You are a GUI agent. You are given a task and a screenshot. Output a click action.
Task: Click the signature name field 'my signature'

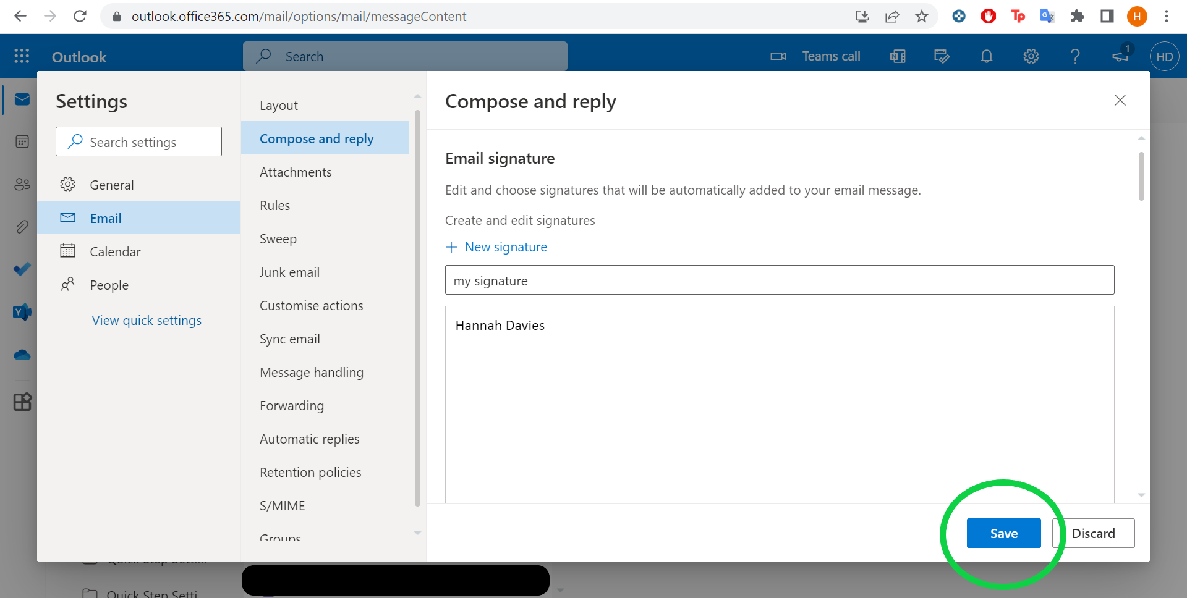pyautogui.click(x=780, y=280)
